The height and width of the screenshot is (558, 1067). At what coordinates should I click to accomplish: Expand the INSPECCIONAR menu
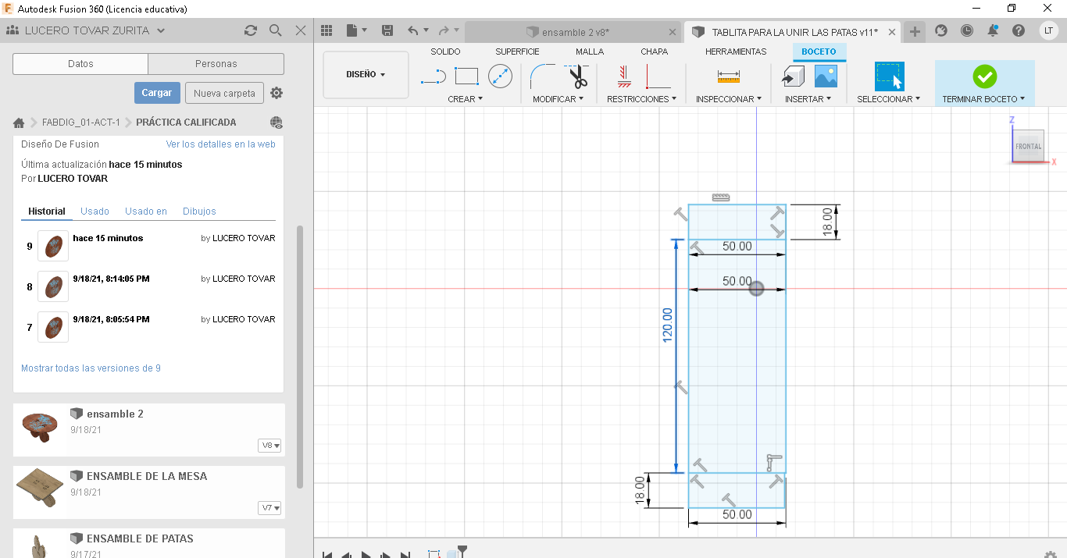[x=730, y=99]
